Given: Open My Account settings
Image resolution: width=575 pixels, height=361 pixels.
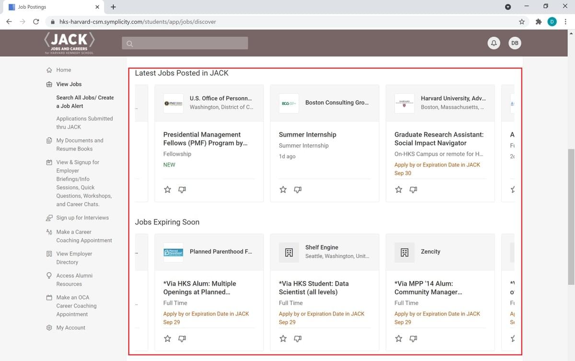Looking at the screenshot, I should [70, 328].
